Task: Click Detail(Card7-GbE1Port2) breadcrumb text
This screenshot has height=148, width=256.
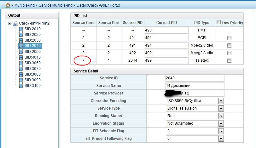Action: coord(98,5)
